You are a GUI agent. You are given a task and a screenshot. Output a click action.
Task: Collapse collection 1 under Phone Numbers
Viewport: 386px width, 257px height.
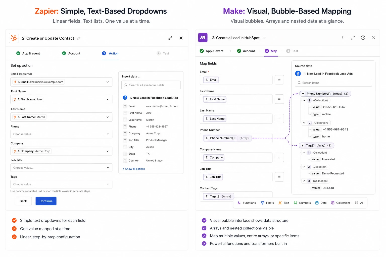tap(304, 100)
